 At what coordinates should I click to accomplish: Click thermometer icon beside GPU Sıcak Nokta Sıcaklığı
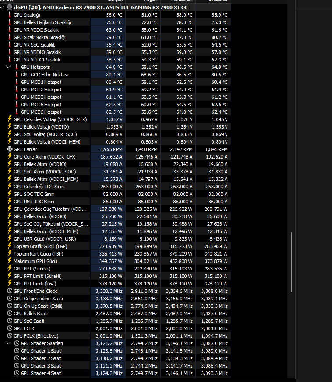coord(10,37)
